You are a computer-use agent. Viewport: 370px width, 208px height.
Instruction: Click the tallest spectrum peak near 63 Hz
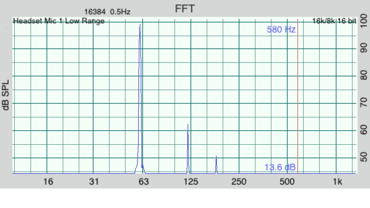(140, 99)
